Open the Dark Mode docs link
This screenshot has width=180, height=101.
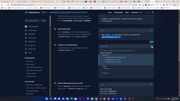(x=30, y=94)
